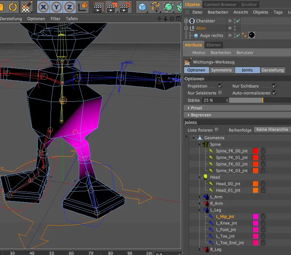
Task: Toggle the Y axis lock
Action: click(56, 7)
